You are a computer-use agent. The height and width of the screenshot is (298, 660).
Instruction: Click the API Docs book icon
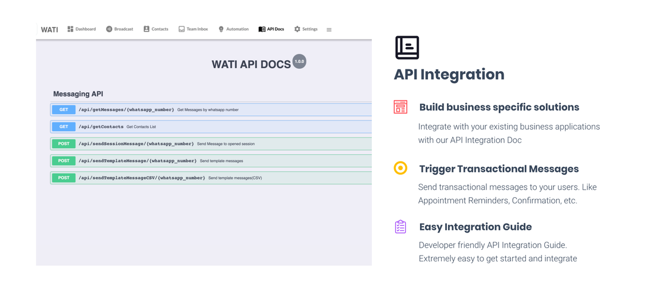[262, 29]
